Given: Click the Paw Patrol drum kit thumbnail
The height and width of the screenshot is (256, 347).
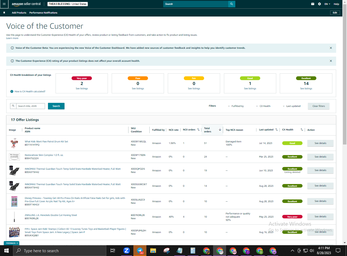Looking at the screenshot, I should pos(14,143).
